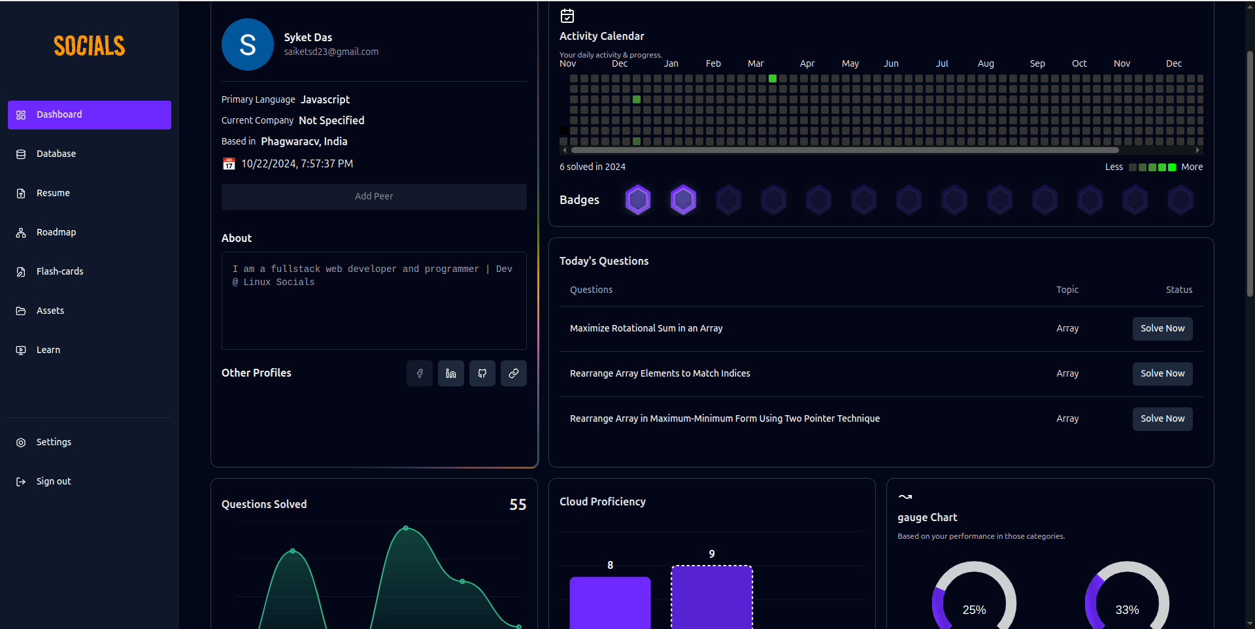Open the GitHub profile icon
Image resolution: width=1255 pixels, height=629 pixels.
click(482, 373)
